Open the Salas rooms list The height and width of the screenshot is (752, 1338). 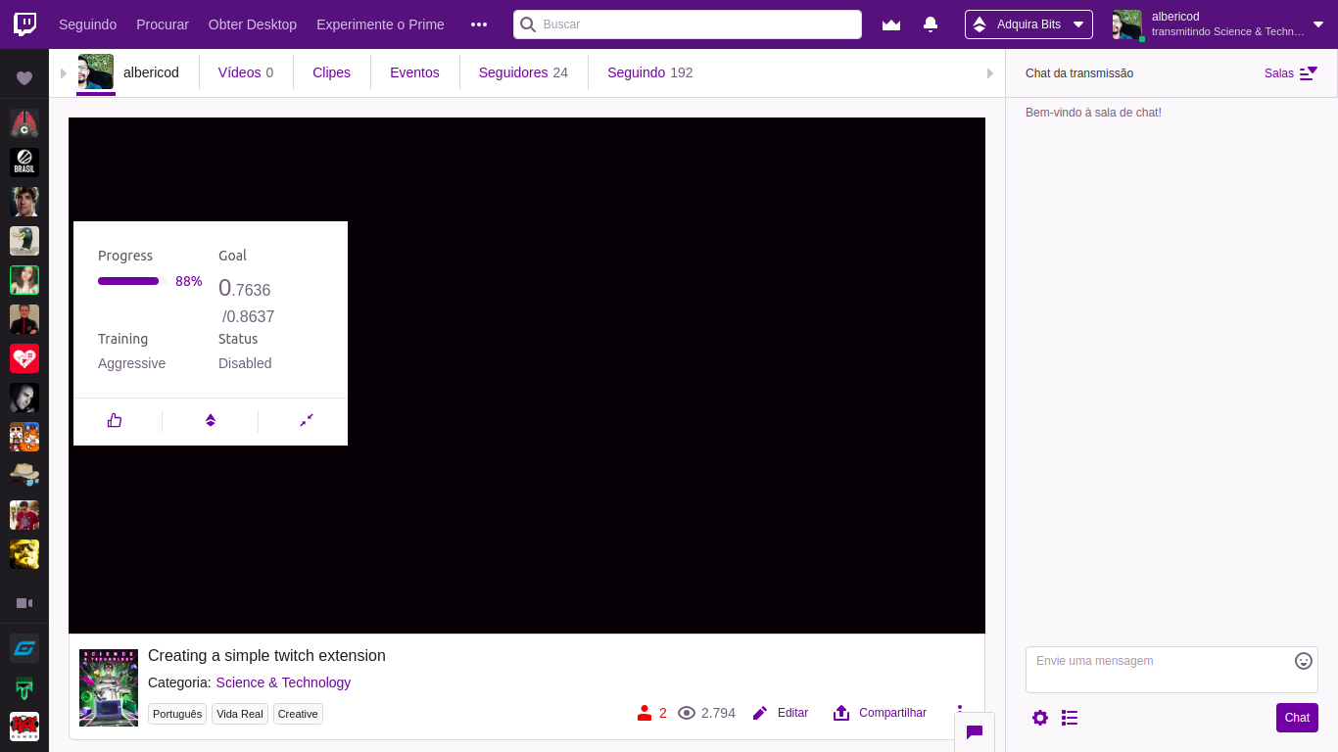pyautogui.click(x=1291, y=73)
